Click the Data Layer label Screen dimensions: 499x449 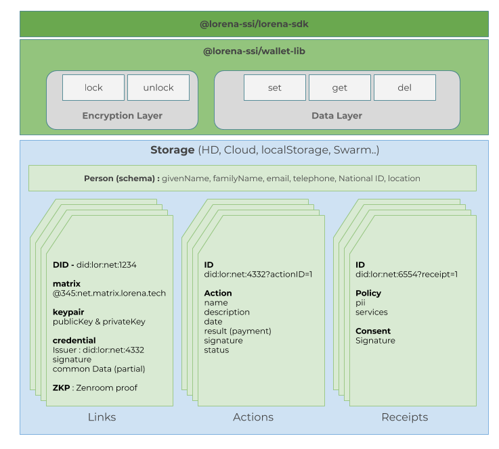pos(337,116)
